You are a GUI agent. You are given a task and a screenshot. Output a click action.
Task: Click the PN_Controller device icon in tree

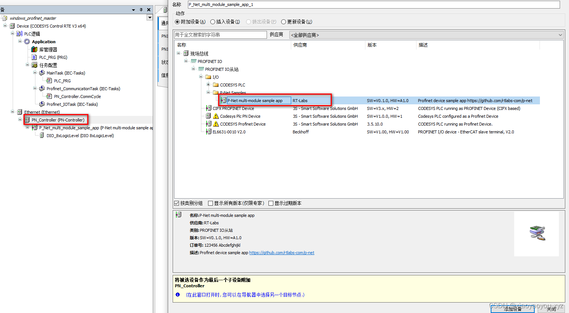coord(27,120)
